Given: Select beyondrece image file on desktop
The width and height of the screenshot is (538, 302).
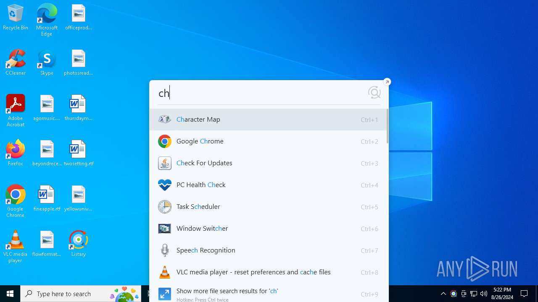Looking at the screenshot, I should 47,154.
